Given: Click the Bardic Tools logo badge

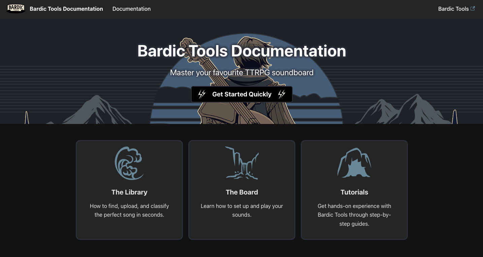Looking at the screenshot, I should pyautogui.click(x=16, y=9).
